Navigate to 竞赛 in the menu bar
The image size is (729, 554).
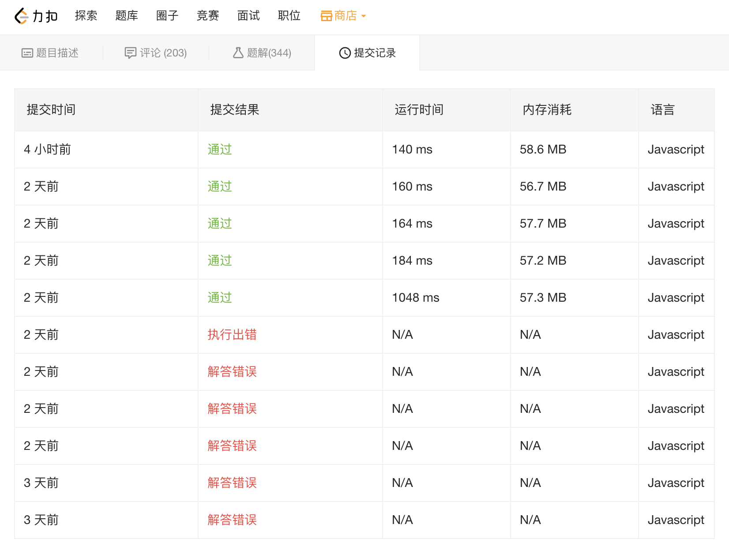(x=207, y=16)
